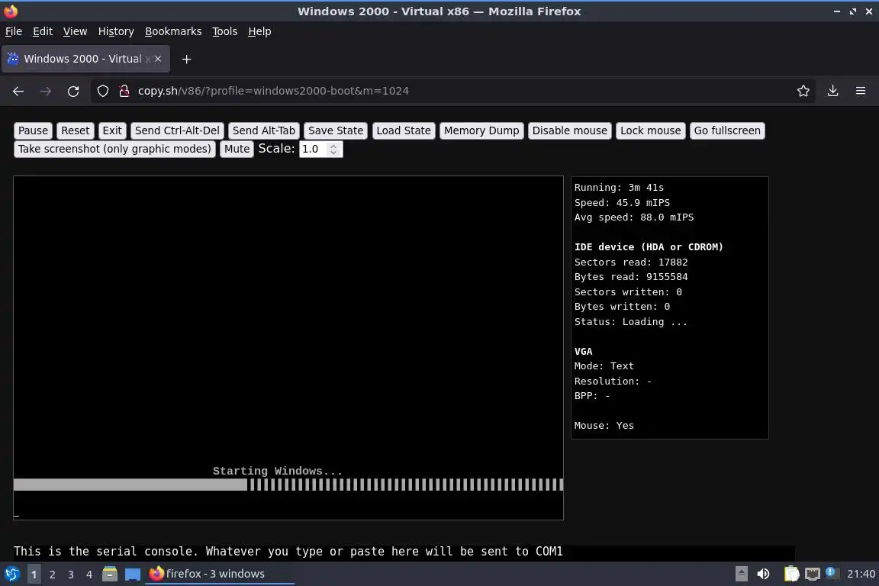Click the Firefox logo in the title bar
The image size is (879, 586).
click(11, 11)
